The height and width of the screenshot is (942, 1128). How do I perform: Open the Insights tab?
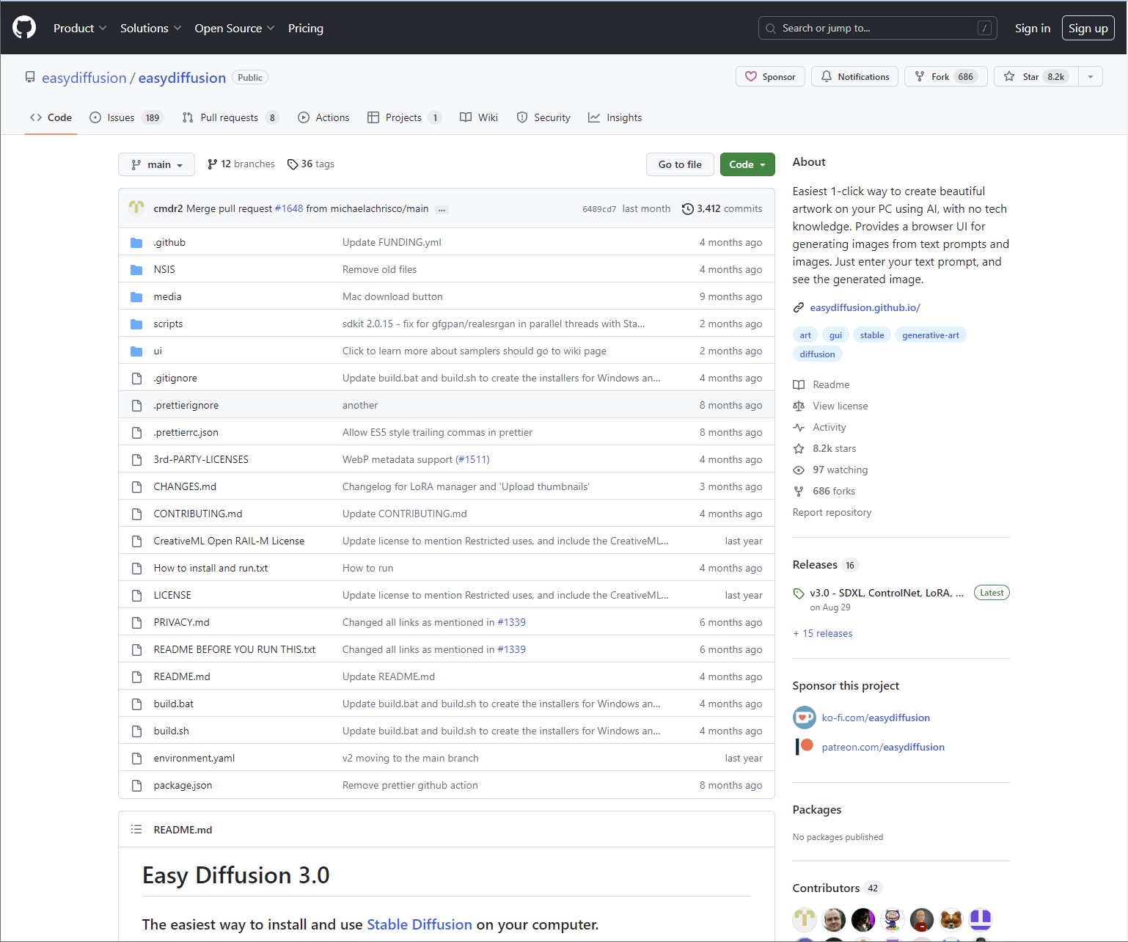tap(615, 117)
